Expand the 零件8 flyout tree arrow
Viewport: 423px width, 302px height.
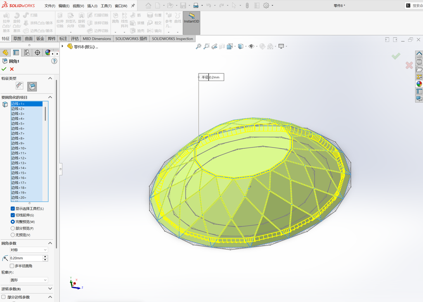[x=62, y=46]
